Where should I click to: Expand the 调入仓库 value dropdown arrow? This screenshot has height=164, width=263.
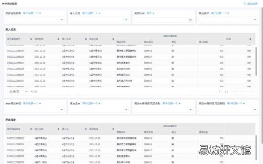126,20
